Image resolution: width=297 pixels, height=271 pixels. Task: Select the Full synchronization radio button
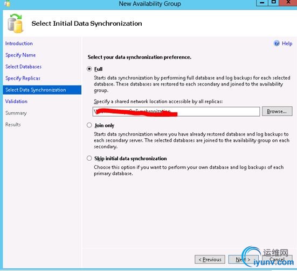pyautogui.click(x=89, y=69)
